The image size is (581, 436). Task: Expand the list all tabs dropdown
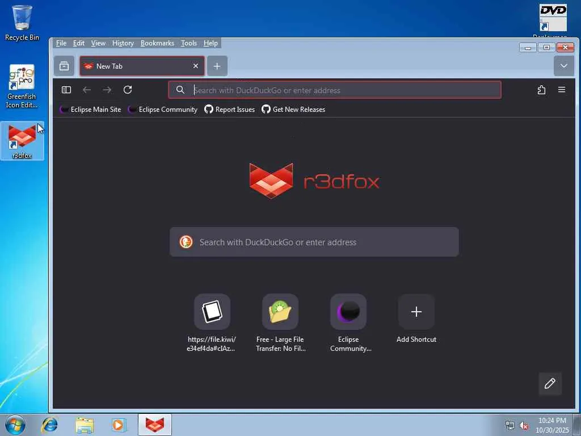coord(563,66)
